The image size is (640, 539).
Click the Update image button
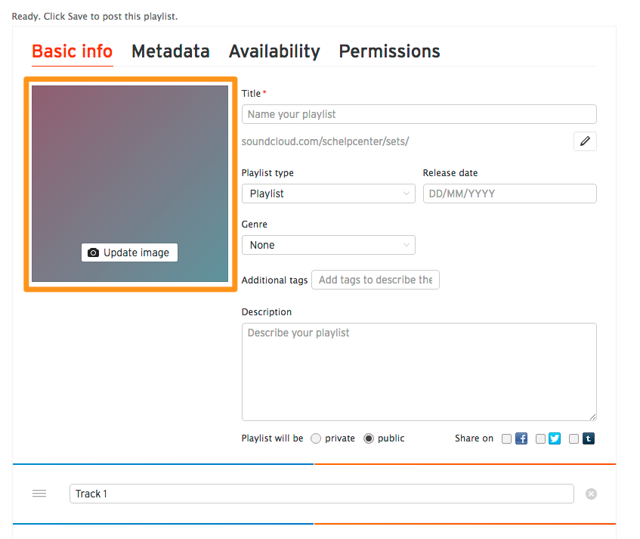(129, 252)
